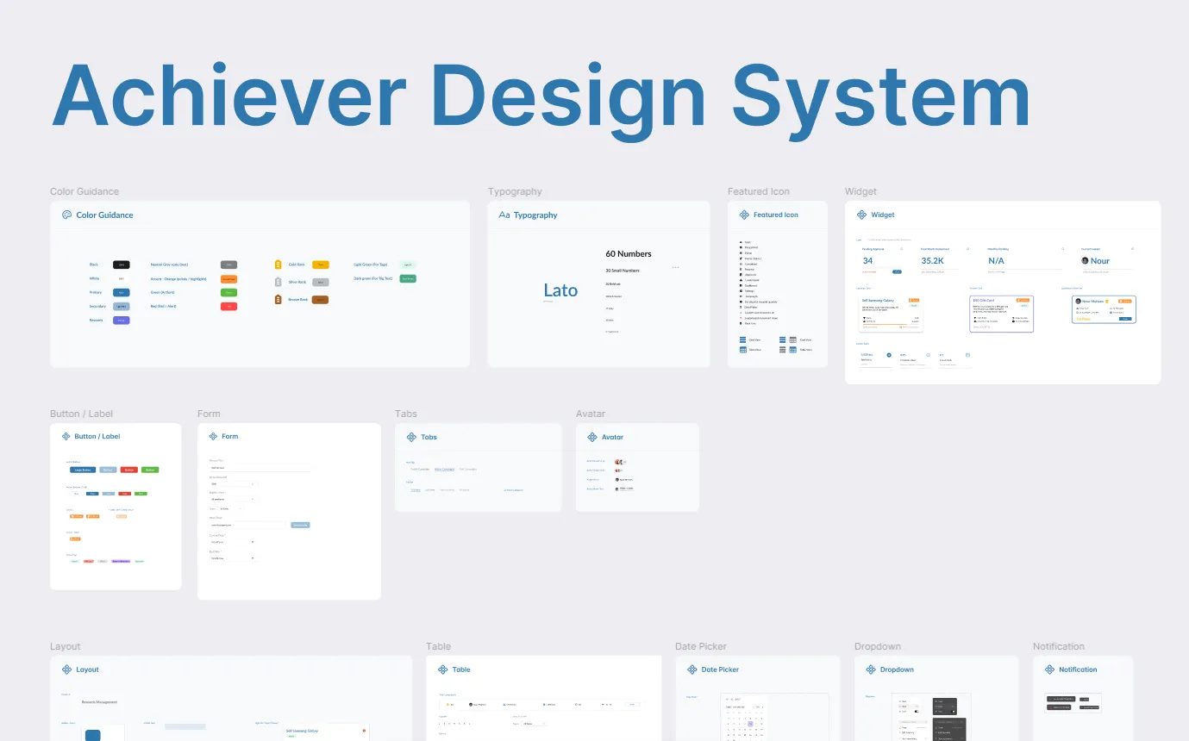1189x741 pixels.
Task: Pick the Red (Bad / Alert) swatch
Action: click(x=228, y=306)
